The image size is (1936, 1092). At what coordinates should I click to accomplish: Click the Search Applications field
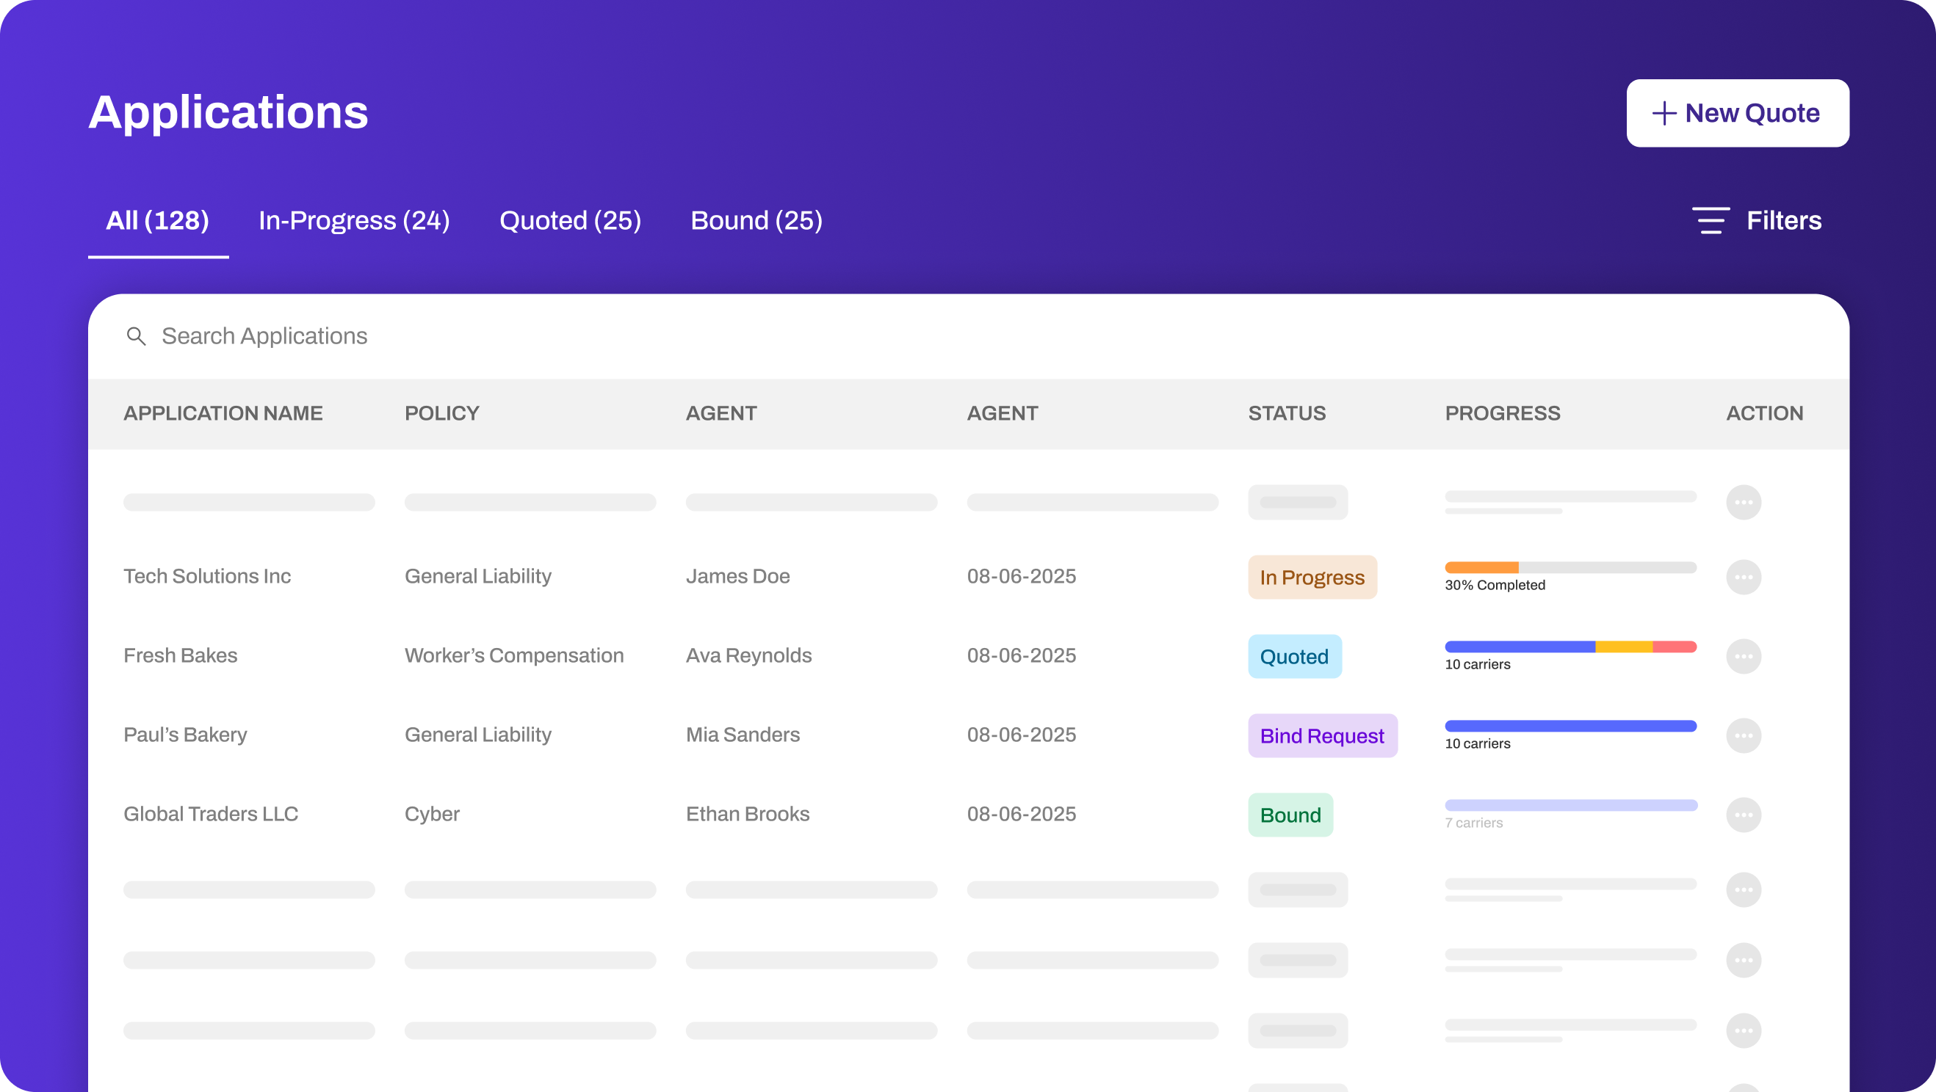pyautogui.click(x=264, y=335)
